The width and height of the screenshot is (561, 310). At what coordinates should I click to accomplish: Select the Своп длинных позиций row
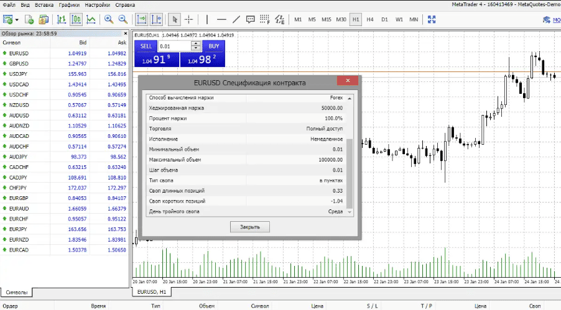246,191
